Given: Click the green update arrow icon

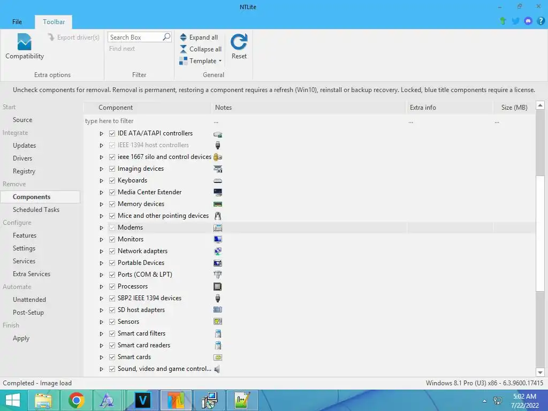Looking at the screenshot, I should 503,21.
